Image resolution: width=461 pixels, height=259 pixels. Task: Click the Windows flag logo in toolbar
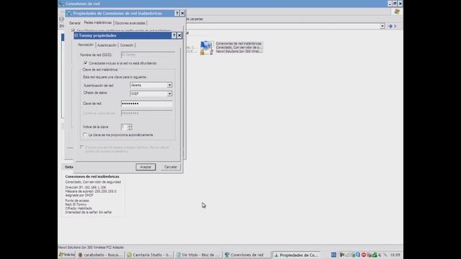click(x=397, y=12)
